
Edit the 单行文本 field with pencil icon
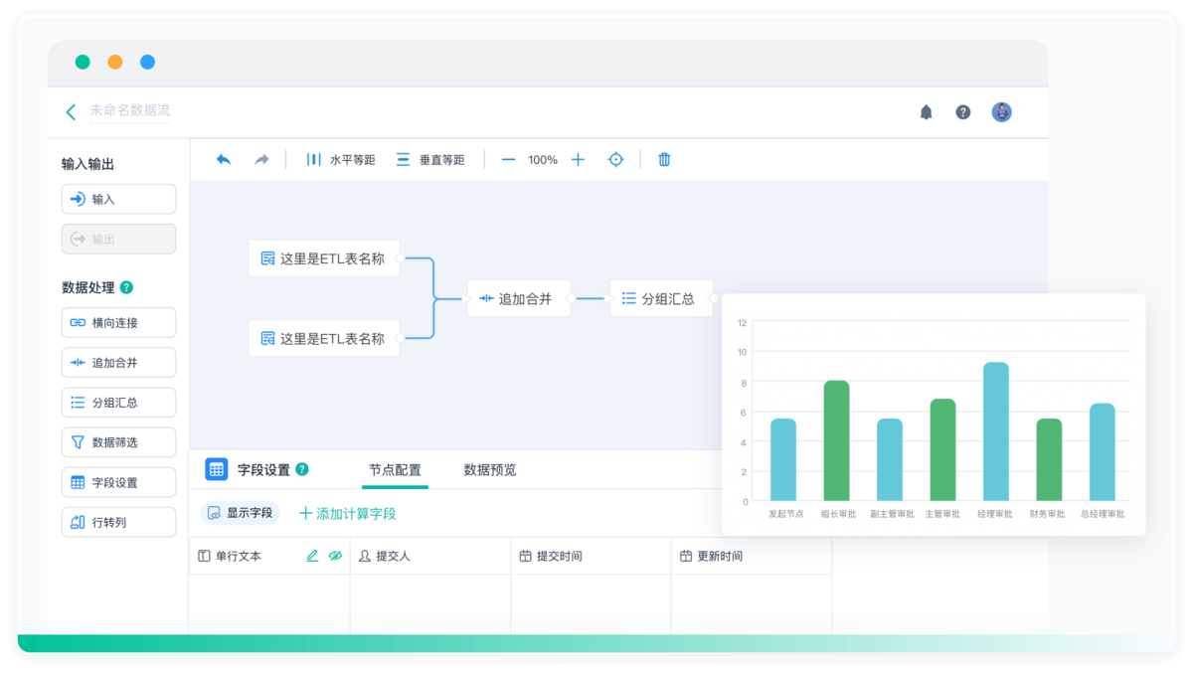pyautogui.click(x=312, y=556)
